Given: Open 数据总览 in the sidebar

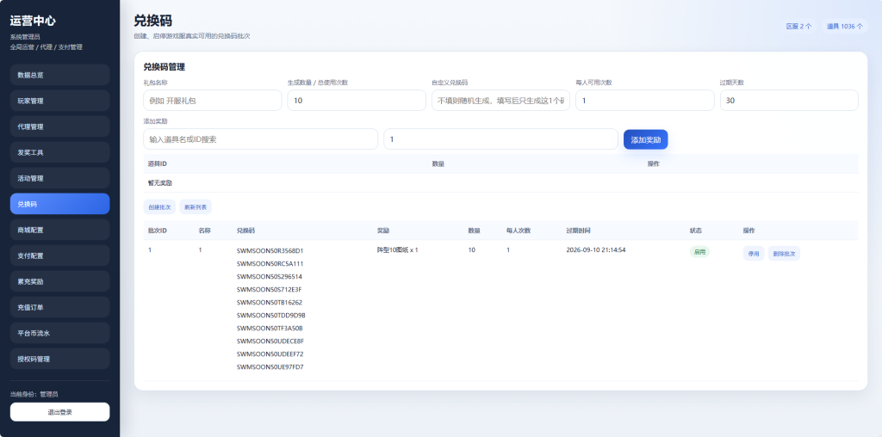Looking at the screenshot, I should (x=59, y=75).
